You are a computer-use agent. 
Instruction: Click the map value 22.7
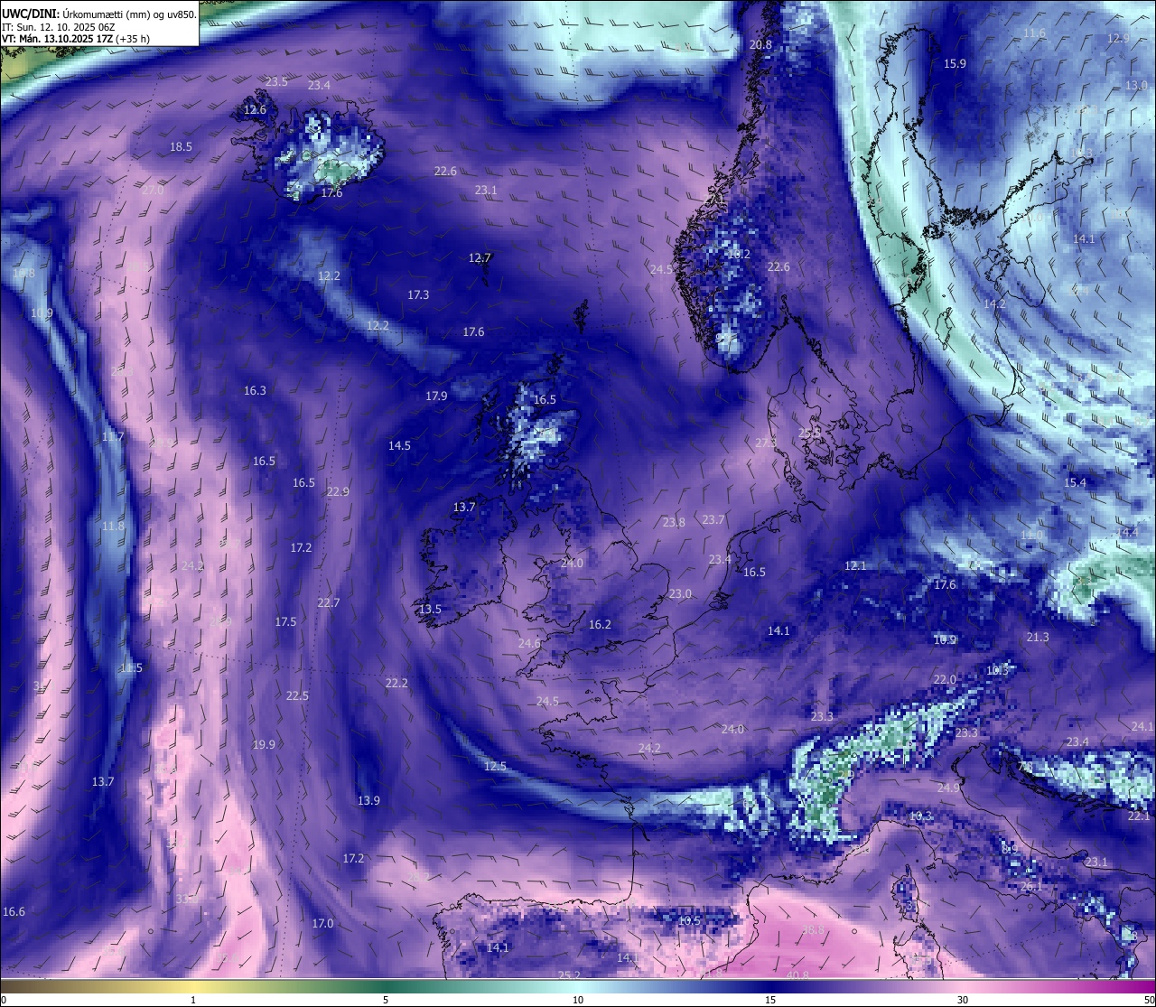pos(329,602)
